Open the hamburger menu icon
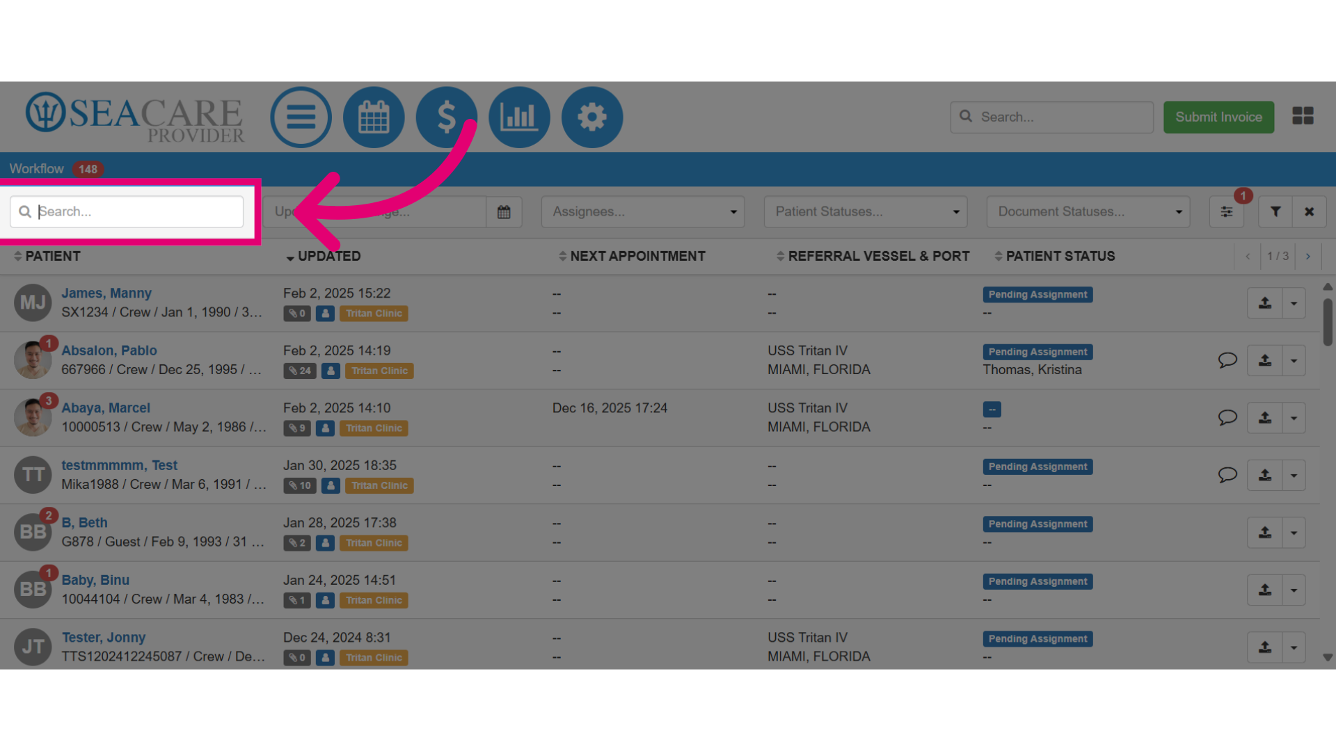The image size is (1336, 751). click(301, 117)
